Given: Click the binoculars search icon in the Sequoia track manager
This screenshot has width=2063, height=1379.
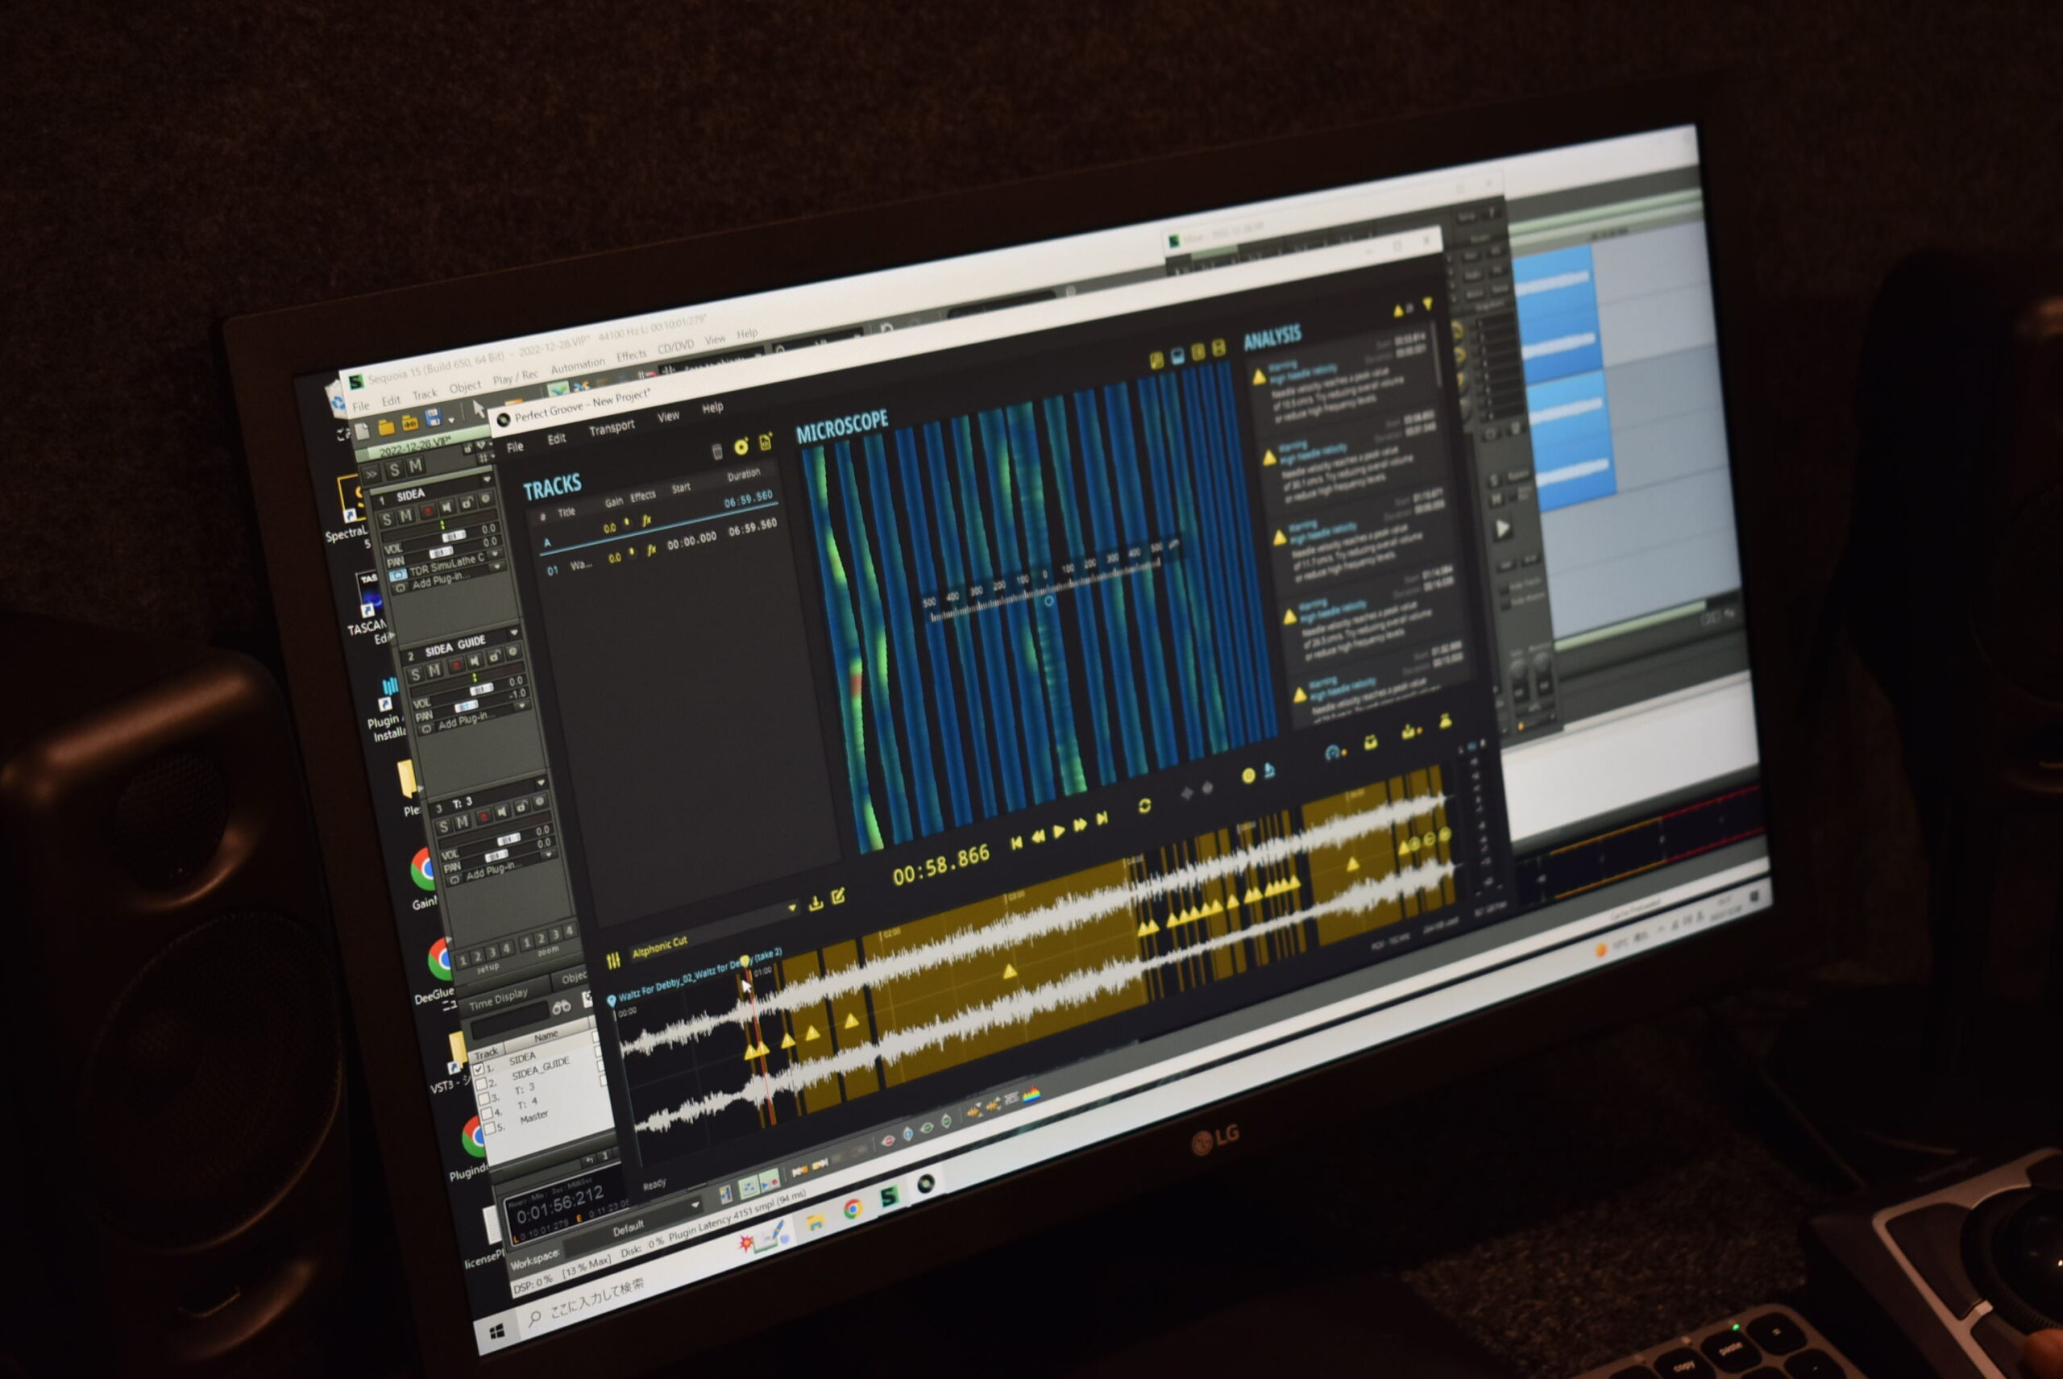Looking at the screenshot, I should [560, 1006].
